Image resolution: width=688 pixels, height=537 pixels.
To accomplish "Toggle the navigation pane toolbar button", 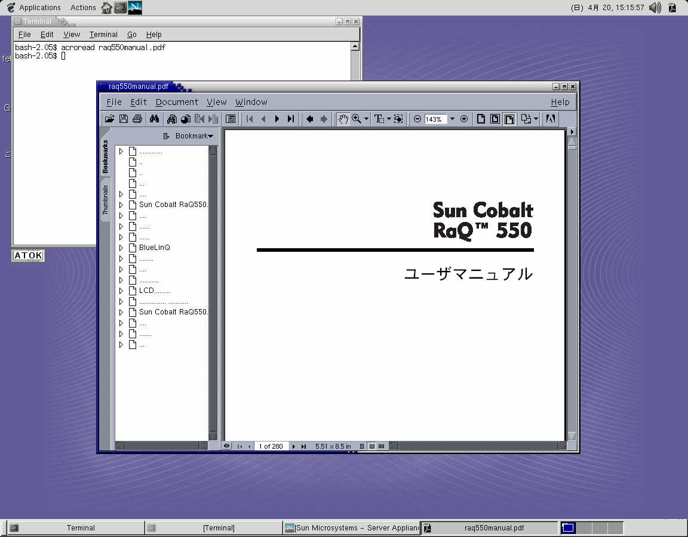I will (231, 119).
